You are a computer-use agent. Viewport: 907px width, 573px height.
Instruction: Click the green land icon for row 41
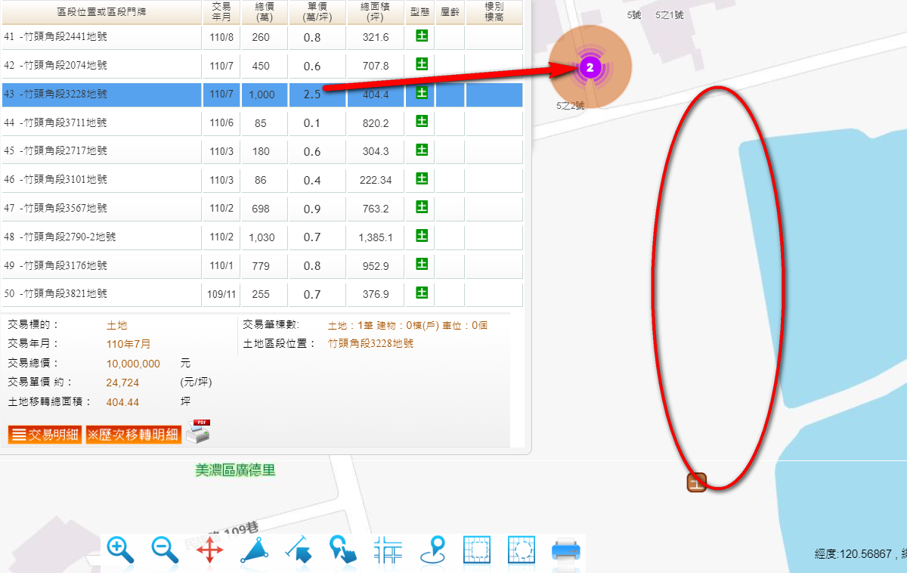pos(422,36)
